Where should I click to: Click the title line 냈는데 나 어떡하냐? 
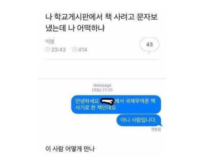click(75, 28)
